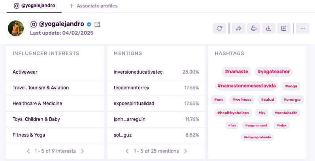The image size is (315, 161).
Task: Click the Associate profiles tab
Action: 93,6
